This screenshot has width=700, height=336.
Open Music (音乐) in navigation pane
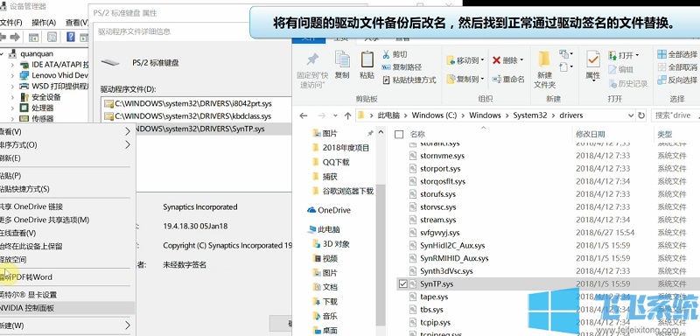(x=325, y=316)
